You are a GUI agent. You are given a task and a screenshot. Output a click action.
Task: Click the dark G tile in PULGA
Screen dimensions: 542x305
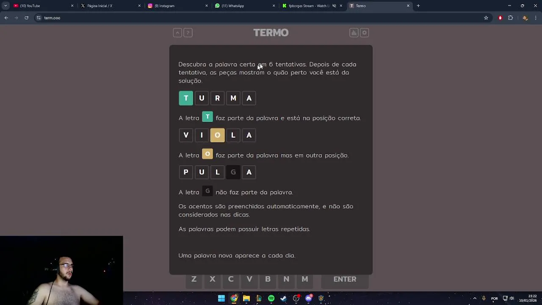(x=233, y=172)
